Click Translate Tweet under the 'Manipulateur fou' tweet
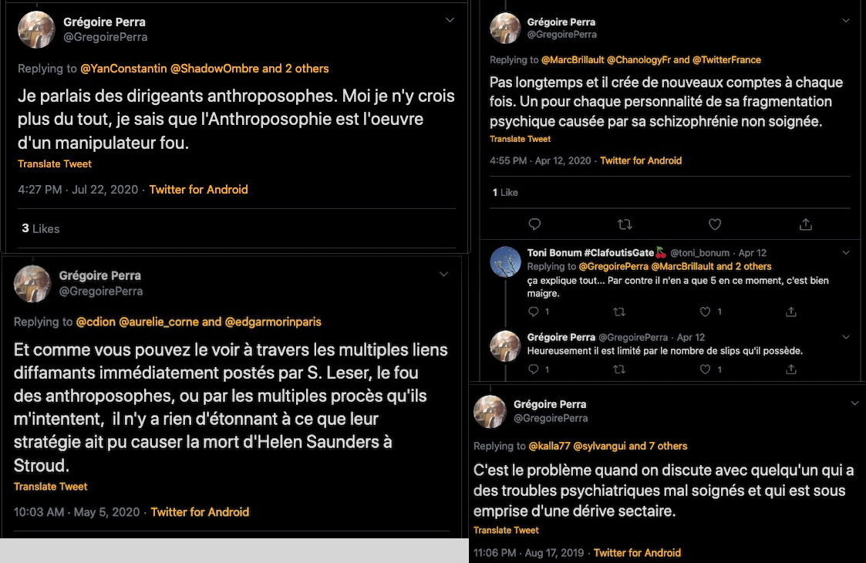Screen dimensions: 866x563 point(55,164)
